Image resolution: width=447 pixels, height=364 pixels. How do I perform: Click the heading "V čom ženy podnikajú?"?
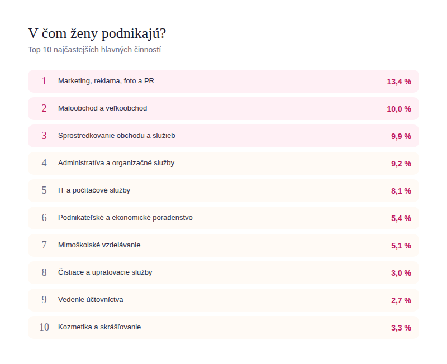click(x=97, y=33)
